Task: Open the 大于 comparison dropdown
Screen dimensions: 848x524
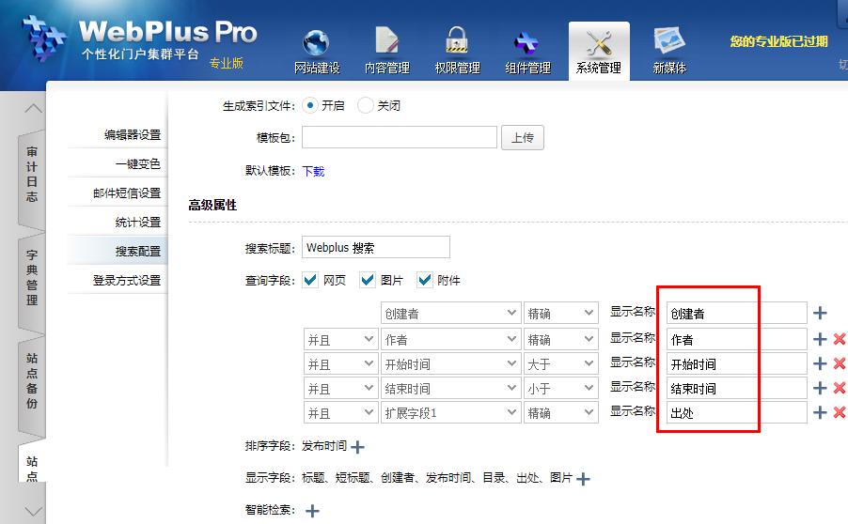Action: [x=560, y=363]
